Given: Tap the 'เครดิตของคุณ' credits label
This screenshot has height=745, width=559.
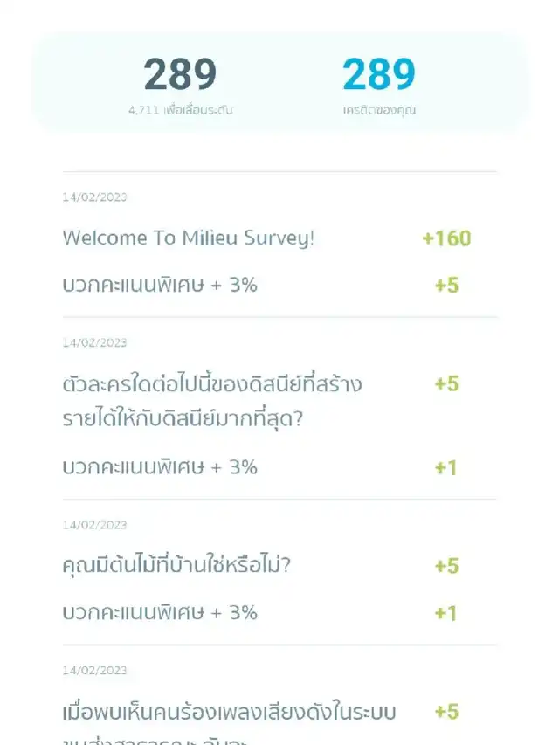Looking at the screenshot, I should [378, 111].
